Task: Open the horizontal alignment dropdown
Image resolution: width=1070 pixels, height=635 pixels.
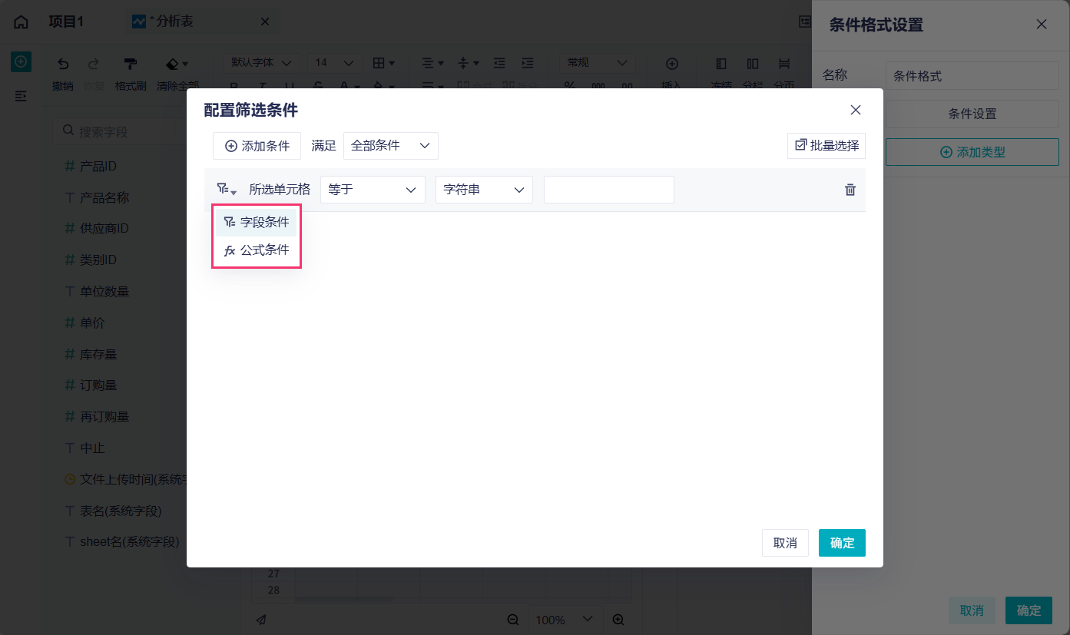Action: tap(433, 63)
